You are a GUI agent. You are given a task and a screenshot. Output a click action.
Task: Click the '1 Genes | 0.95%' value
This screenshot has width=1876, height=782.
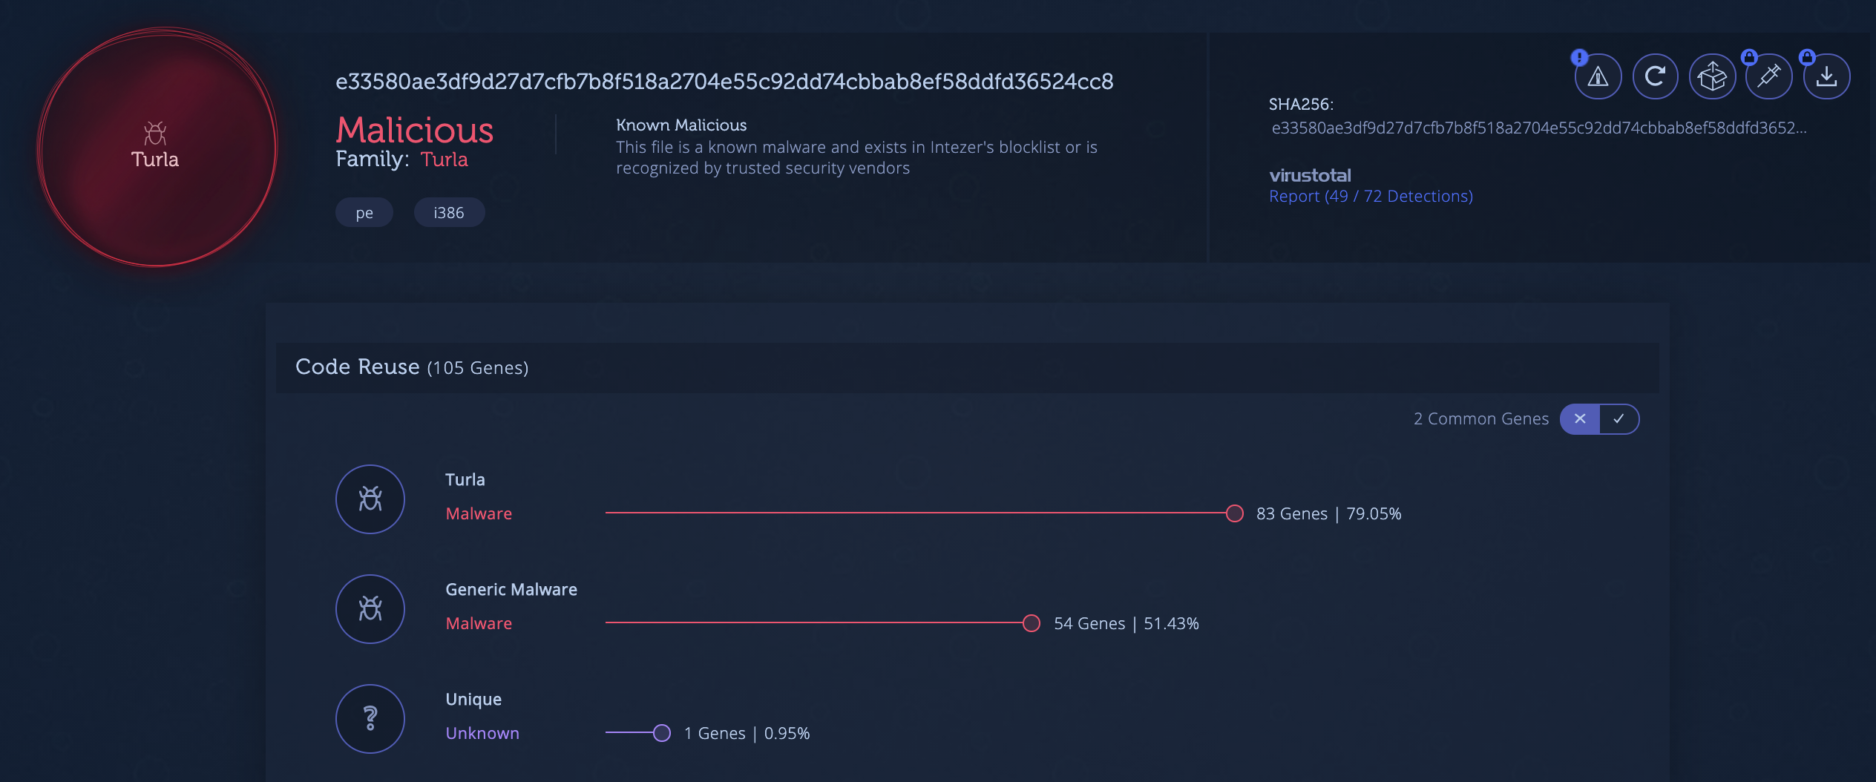click(747, 734)
